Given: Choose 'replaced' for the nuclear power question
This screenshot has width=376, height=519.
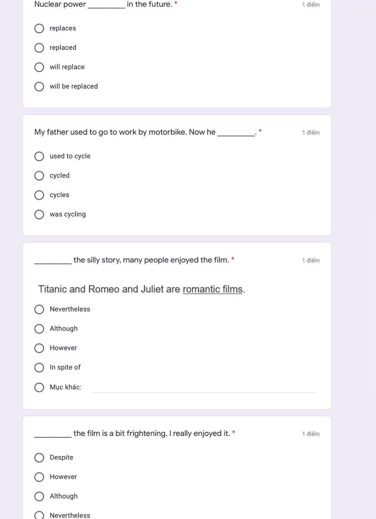Looking at the screenshot, I should pyautogui.click(x=39, y=48).
